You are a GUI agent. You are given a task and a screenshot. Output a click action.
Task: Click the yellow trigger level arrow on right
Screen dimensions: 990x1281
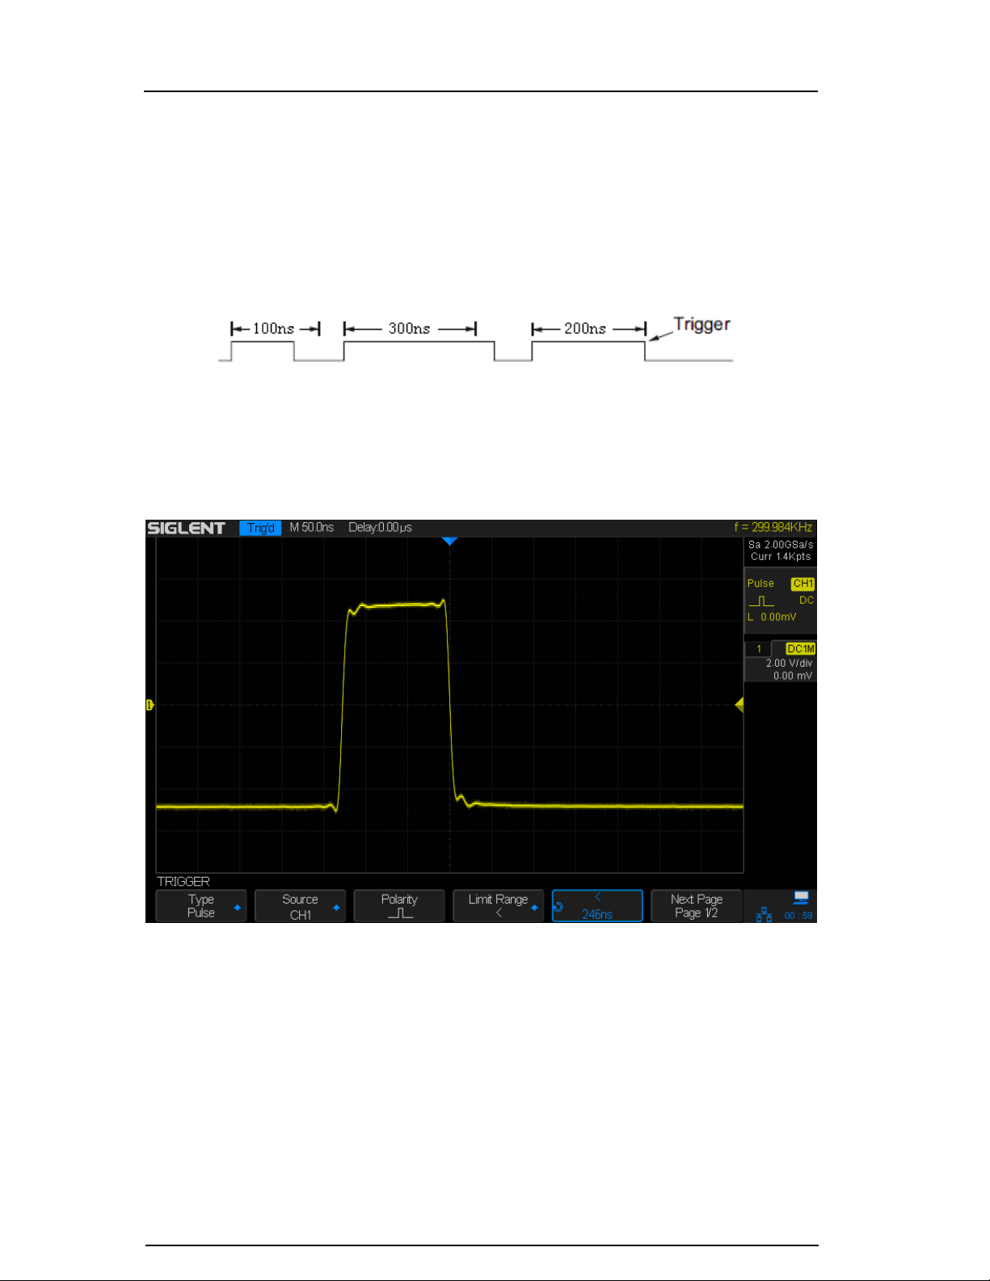click(739, 705)
